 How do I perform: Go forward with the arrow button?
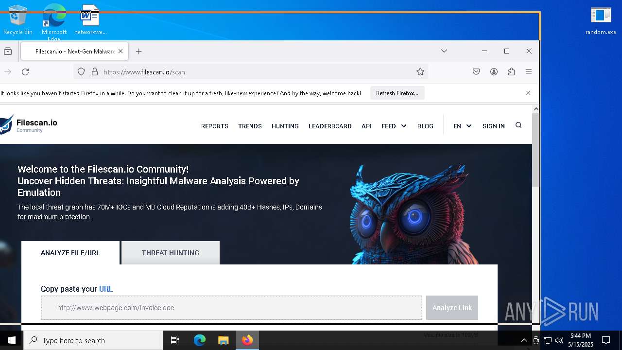tap(8, 72)
